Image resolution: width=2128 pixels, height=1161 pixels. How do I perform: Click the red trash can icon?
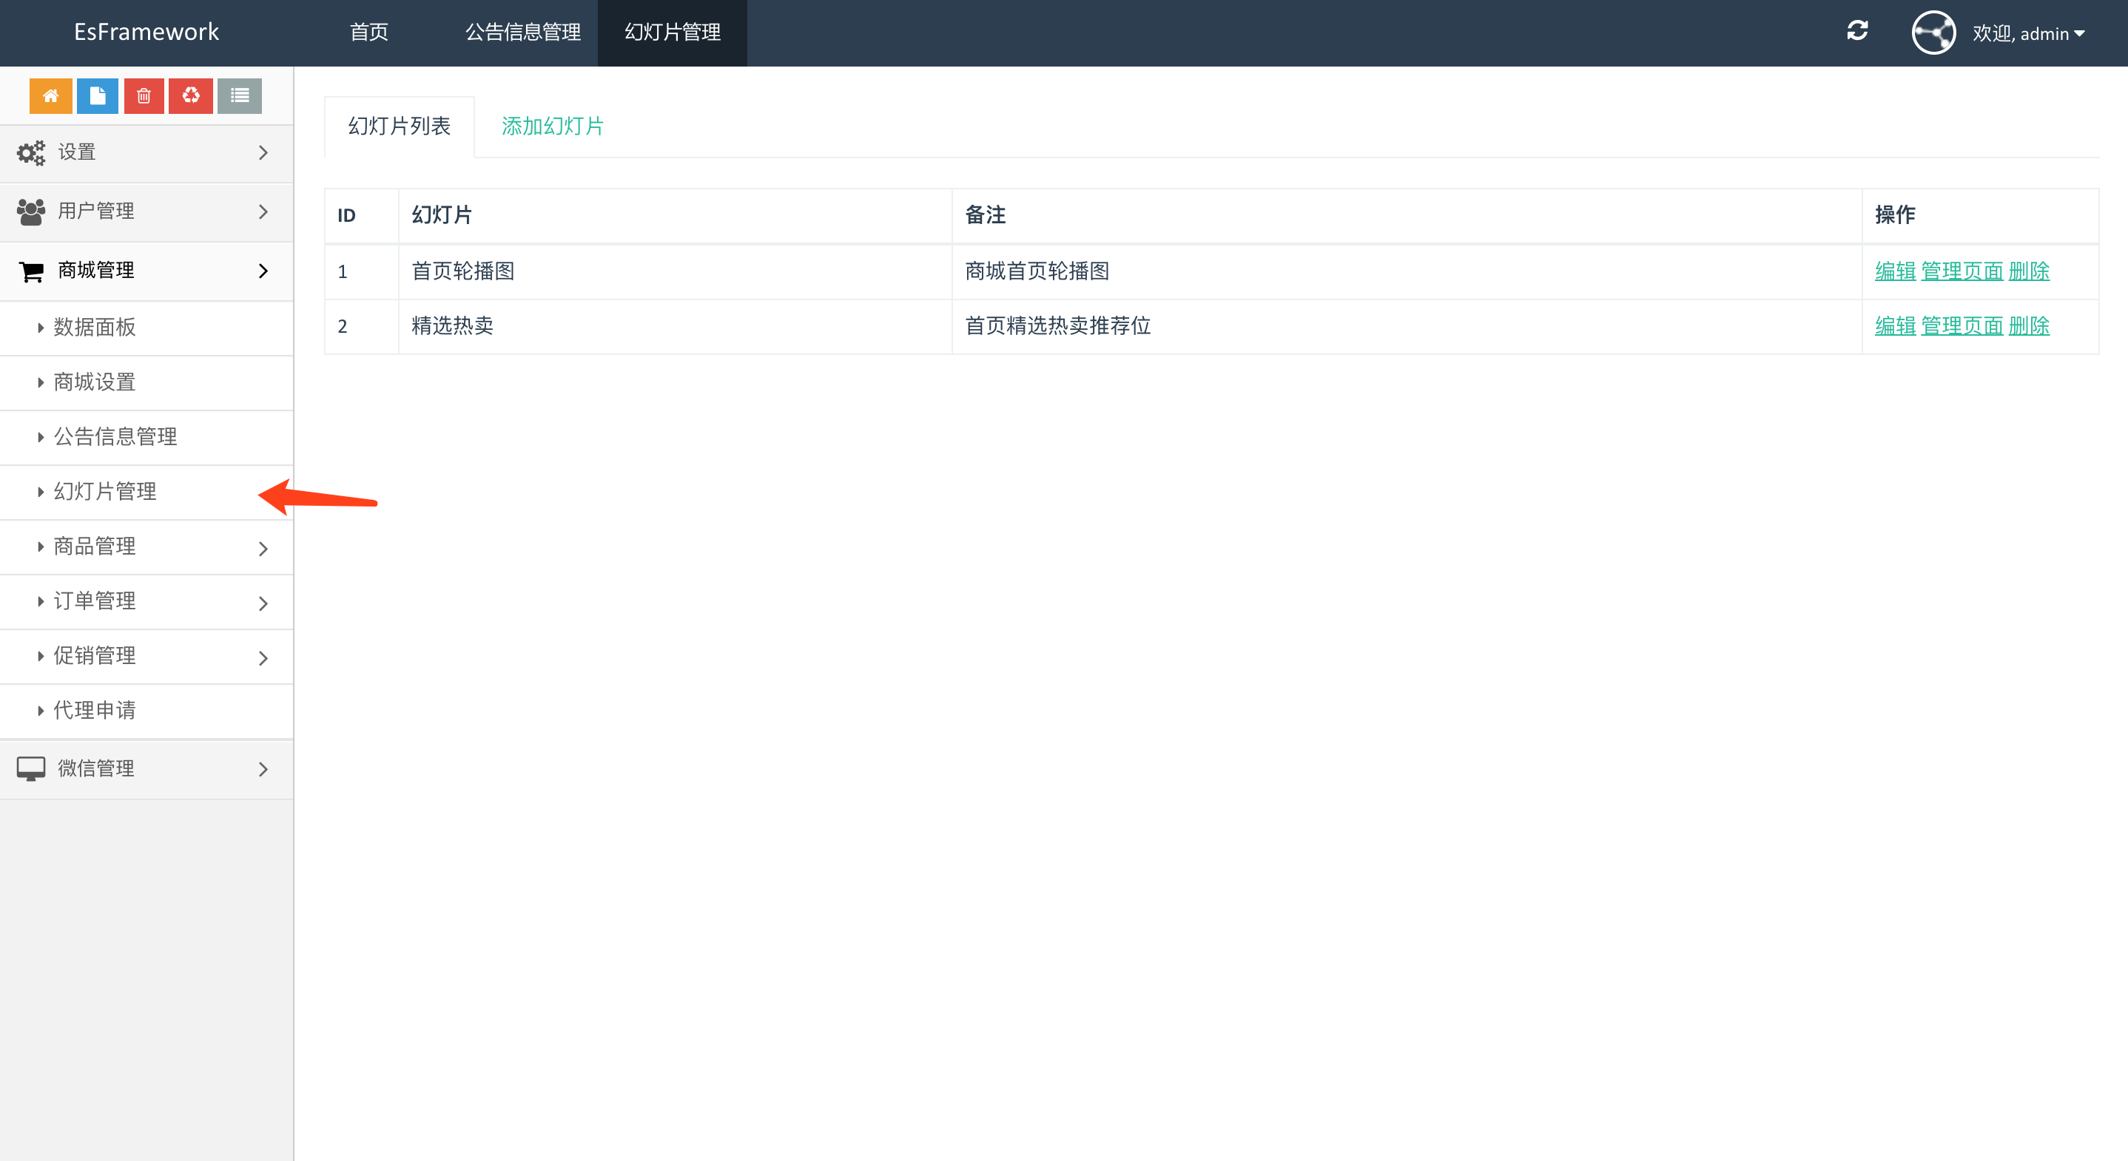(x=144, y=96)
